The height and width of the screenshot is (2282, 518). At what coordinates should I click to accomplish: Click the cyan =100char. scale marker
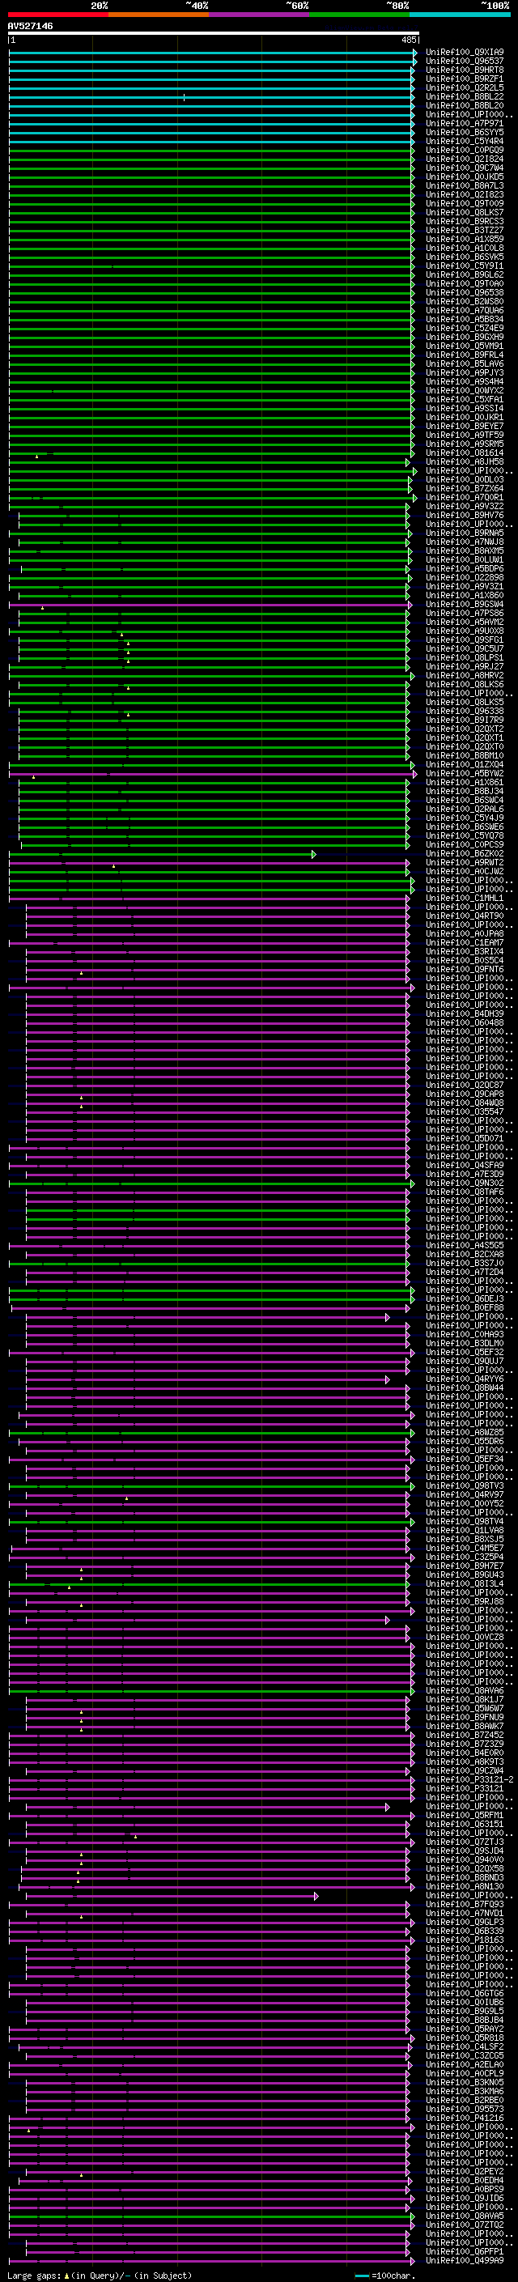pyautogui.click(x=361, y=2276)
